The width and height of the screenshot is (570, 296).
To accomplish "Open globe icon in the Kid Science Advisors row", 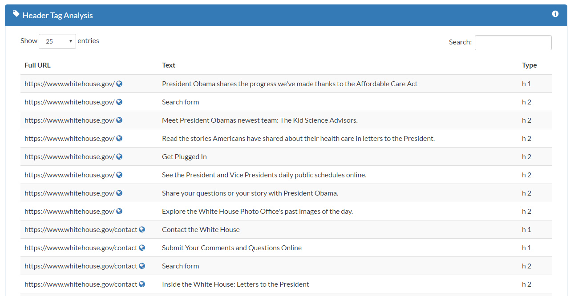I will pyautogui.click(x=119, y=120).
